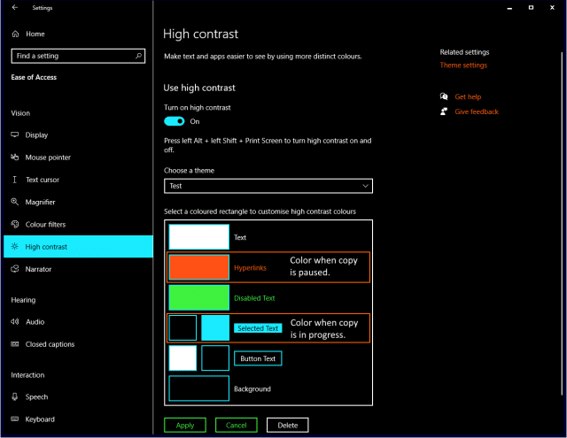
Task: Click the search magnifier icon
Action: (x=138, y=56)
